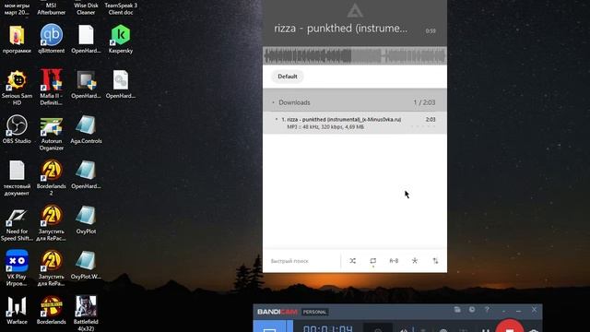Select the blank white OpenHard... file icon
The height and width of the screenshot is (332, 590).
click(86, 39)
